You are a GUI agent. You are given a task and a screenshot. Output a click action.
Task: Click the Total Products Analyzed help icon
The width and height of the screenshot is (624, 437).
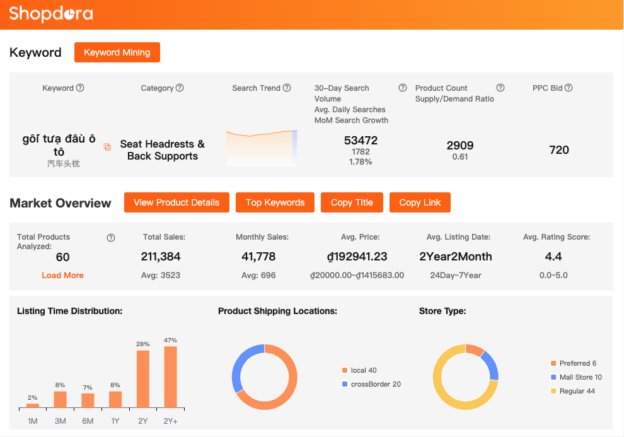point(111,238)
